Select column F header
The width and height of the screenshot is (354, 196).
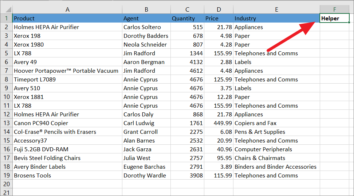pyautogui.click(x=335, y=9)
